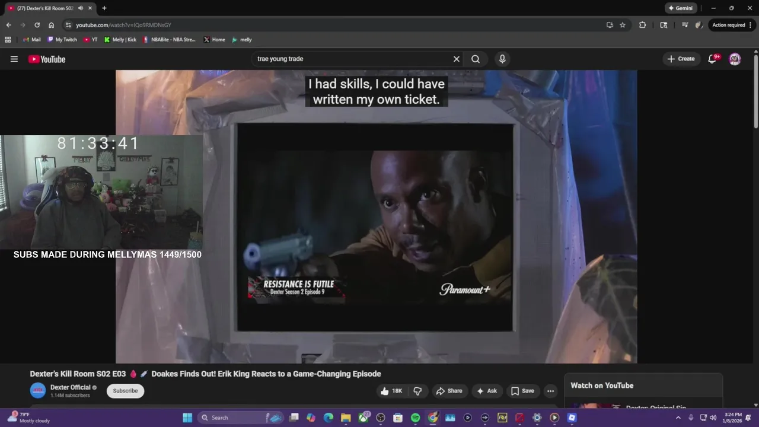This screenshot has width=759, height=427.
Task: Subscribe to Dexter Official
Action: point(125,391)
